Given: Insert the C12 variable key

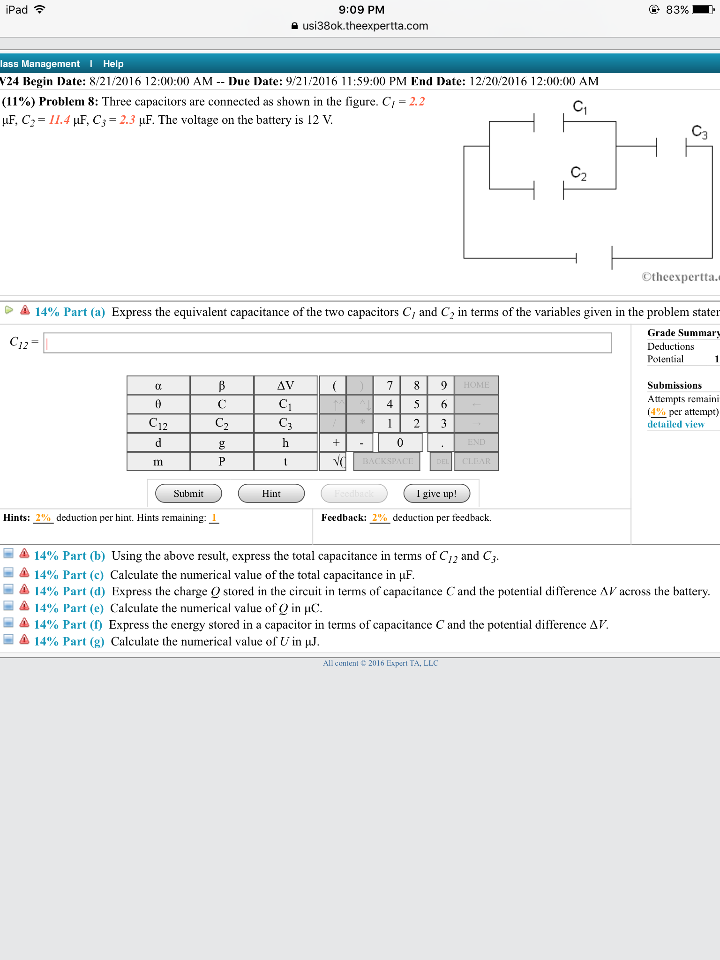Looking at the screenshot, I should point(158,423).
